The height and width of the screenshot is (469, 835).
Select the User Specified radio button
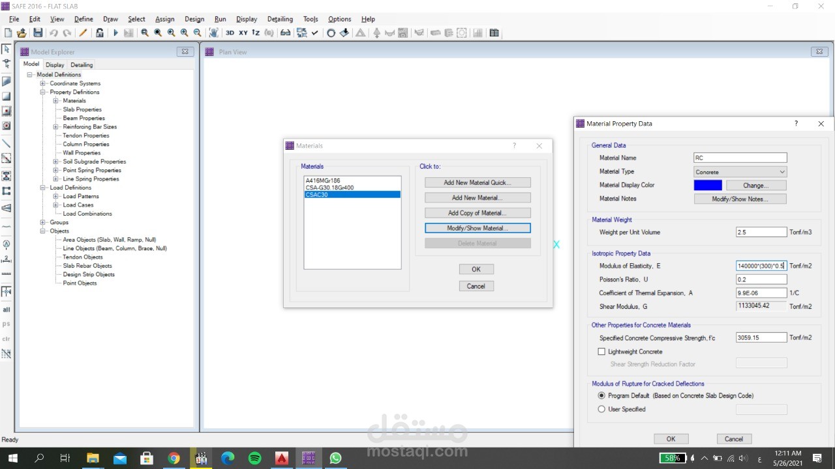(x=601, y=409)
